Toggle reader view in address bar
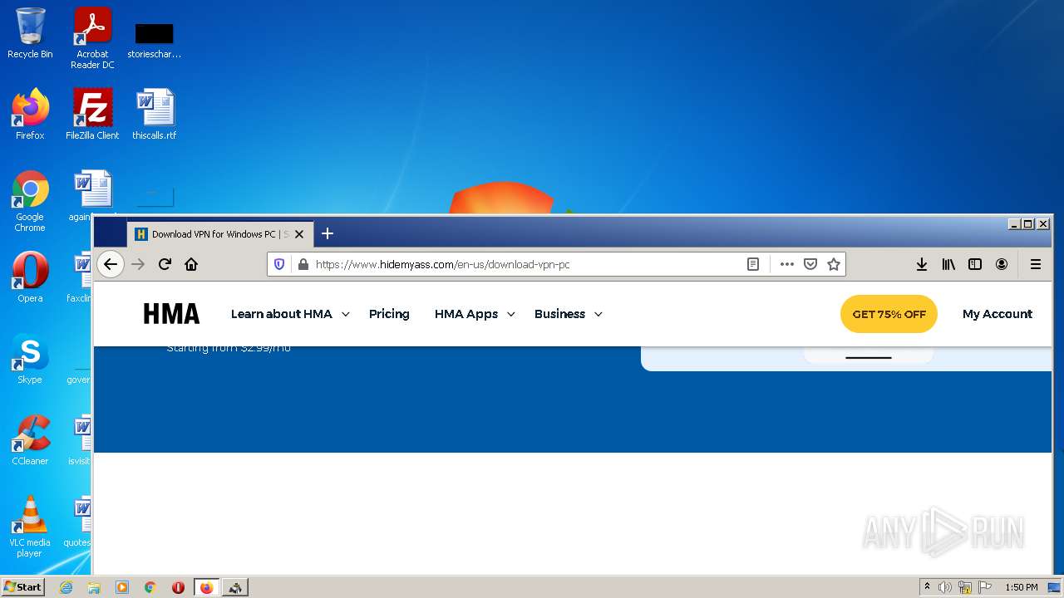 pos(753,264)
